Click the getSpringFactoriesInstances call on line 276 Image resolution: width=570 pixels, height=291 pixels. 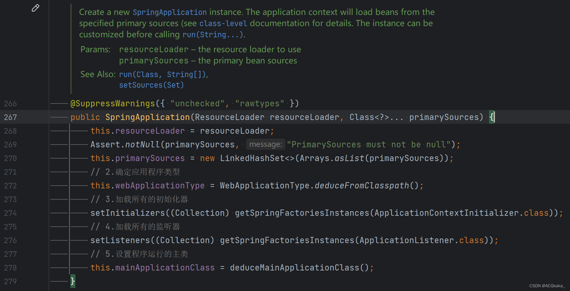(287, 240)
